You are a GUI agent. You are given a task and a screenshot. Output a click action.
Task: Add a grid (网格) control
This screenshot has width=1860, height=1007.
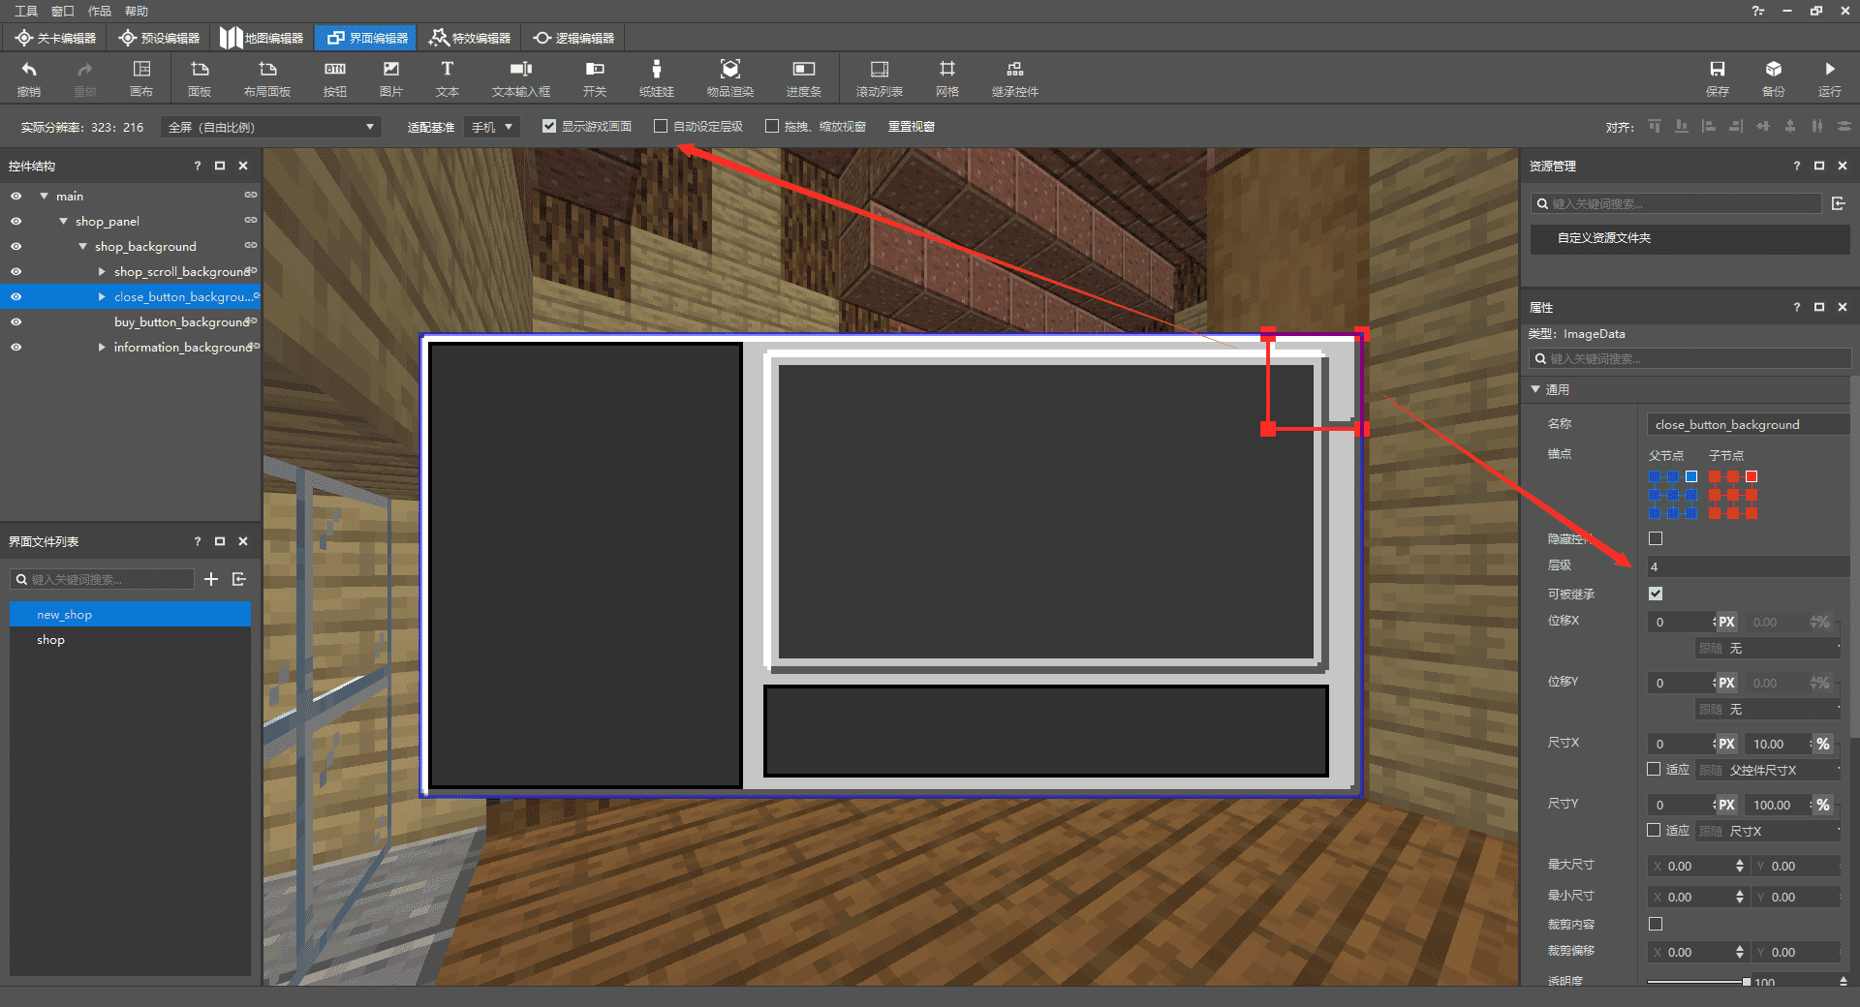(947, 78)
